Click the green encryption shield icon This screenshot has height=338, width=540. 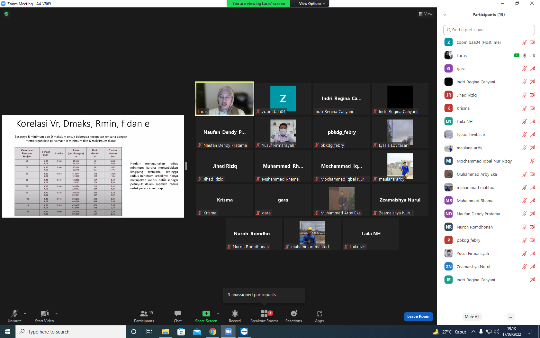[6, 14]
